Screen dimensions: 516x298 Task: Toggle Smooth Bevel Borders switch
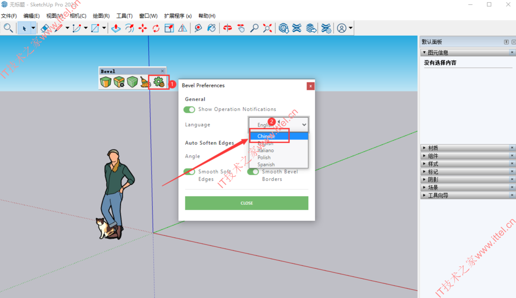click(x=253, y=172)
